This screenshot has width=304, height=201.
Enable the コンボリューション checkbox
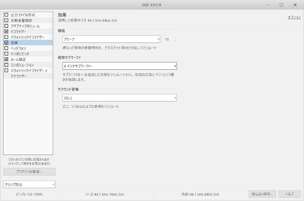click(x=6, y=65)
